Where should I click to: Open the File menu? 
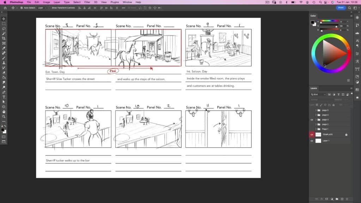[x=29, y=2]
